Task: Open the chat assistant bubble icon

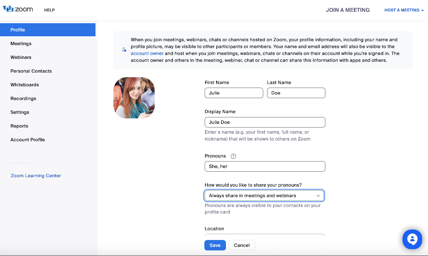Action: [412, 239]
